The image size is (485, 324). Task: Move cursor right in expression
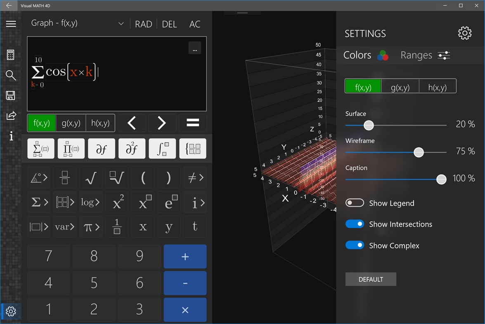162,123
